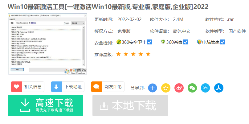Click the first rating star

pyautogui.click(x=118, y=54)
